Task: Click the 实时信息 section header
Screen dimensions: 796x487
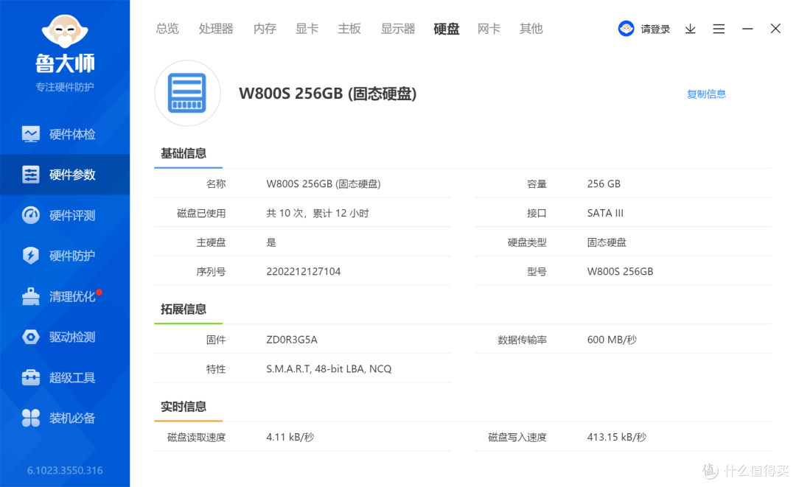Action: click(x=184, y=407)
